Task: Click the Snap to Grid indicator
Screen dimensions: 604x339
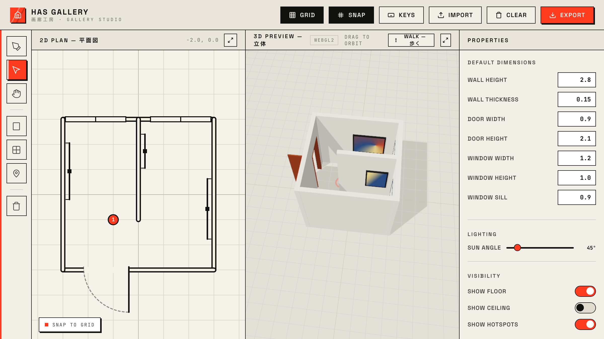Action: coord(70,325)
